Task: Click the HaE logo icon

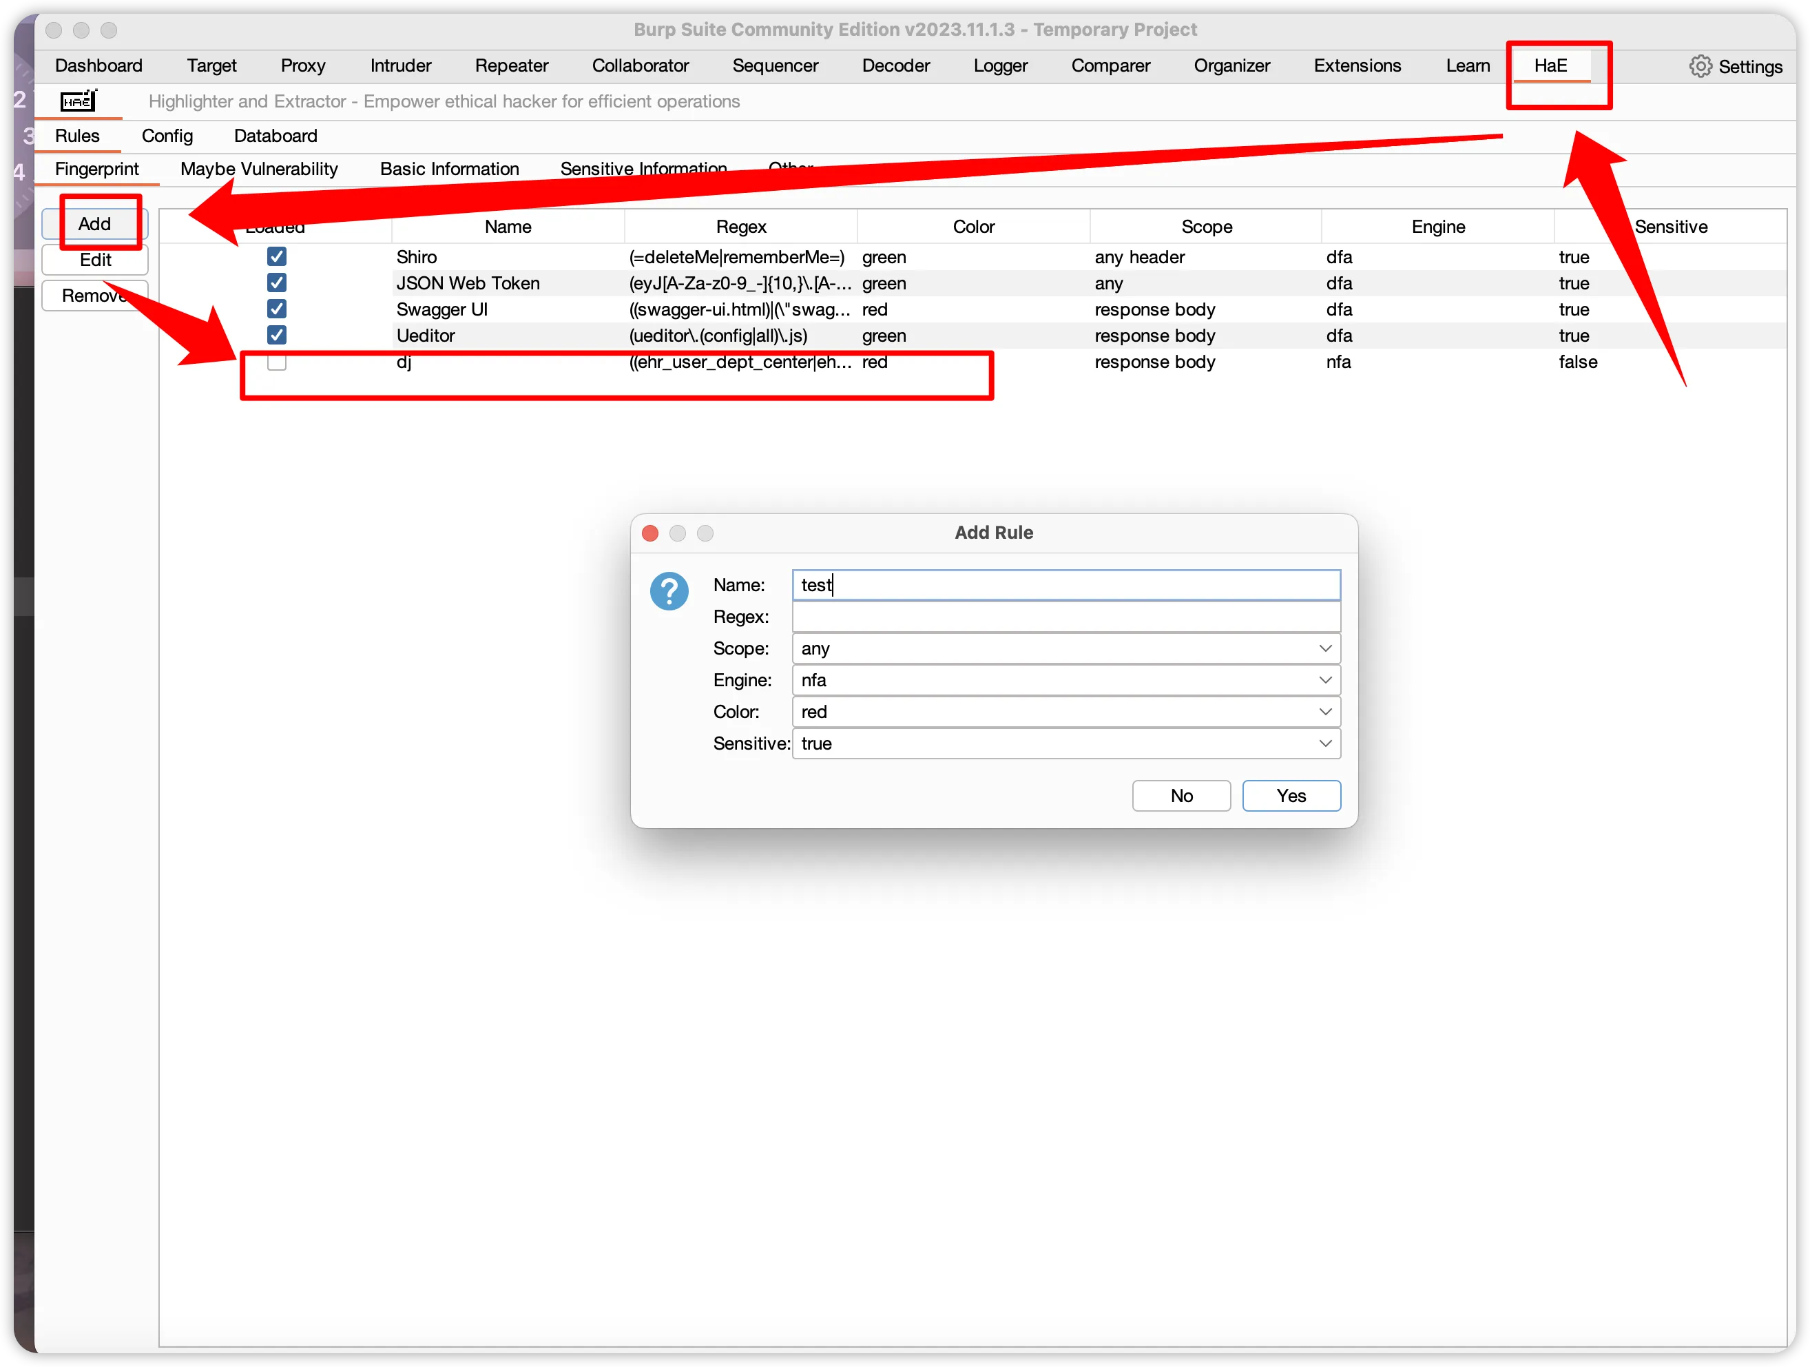Action: coord(79,101)
